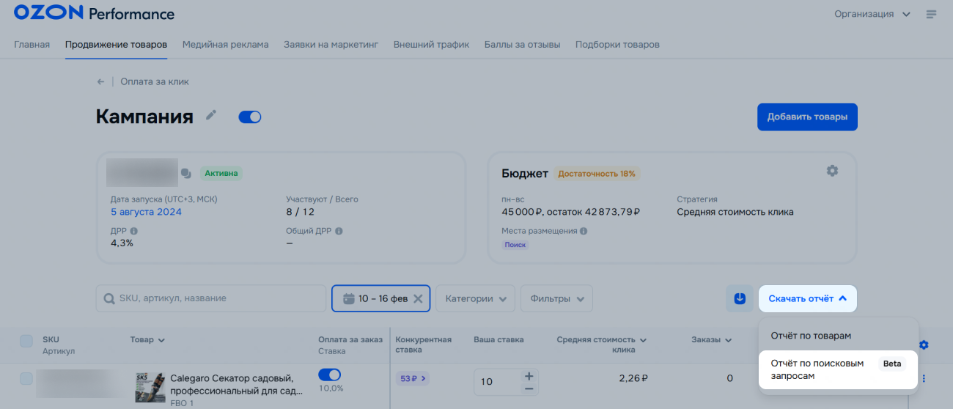Click table column settings gear icon

tap(924, 345)
